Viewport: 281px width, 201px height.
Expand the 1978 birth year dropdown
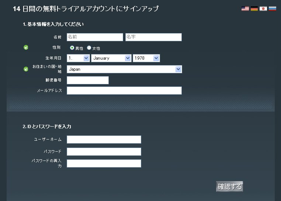coord(146,58)
